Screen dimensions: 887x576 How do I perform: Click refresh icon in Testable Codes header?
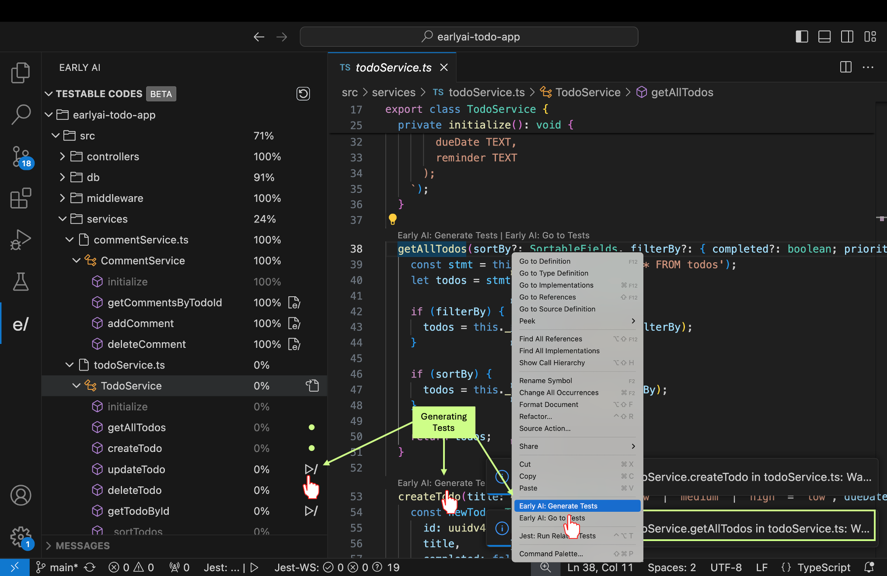303,94
